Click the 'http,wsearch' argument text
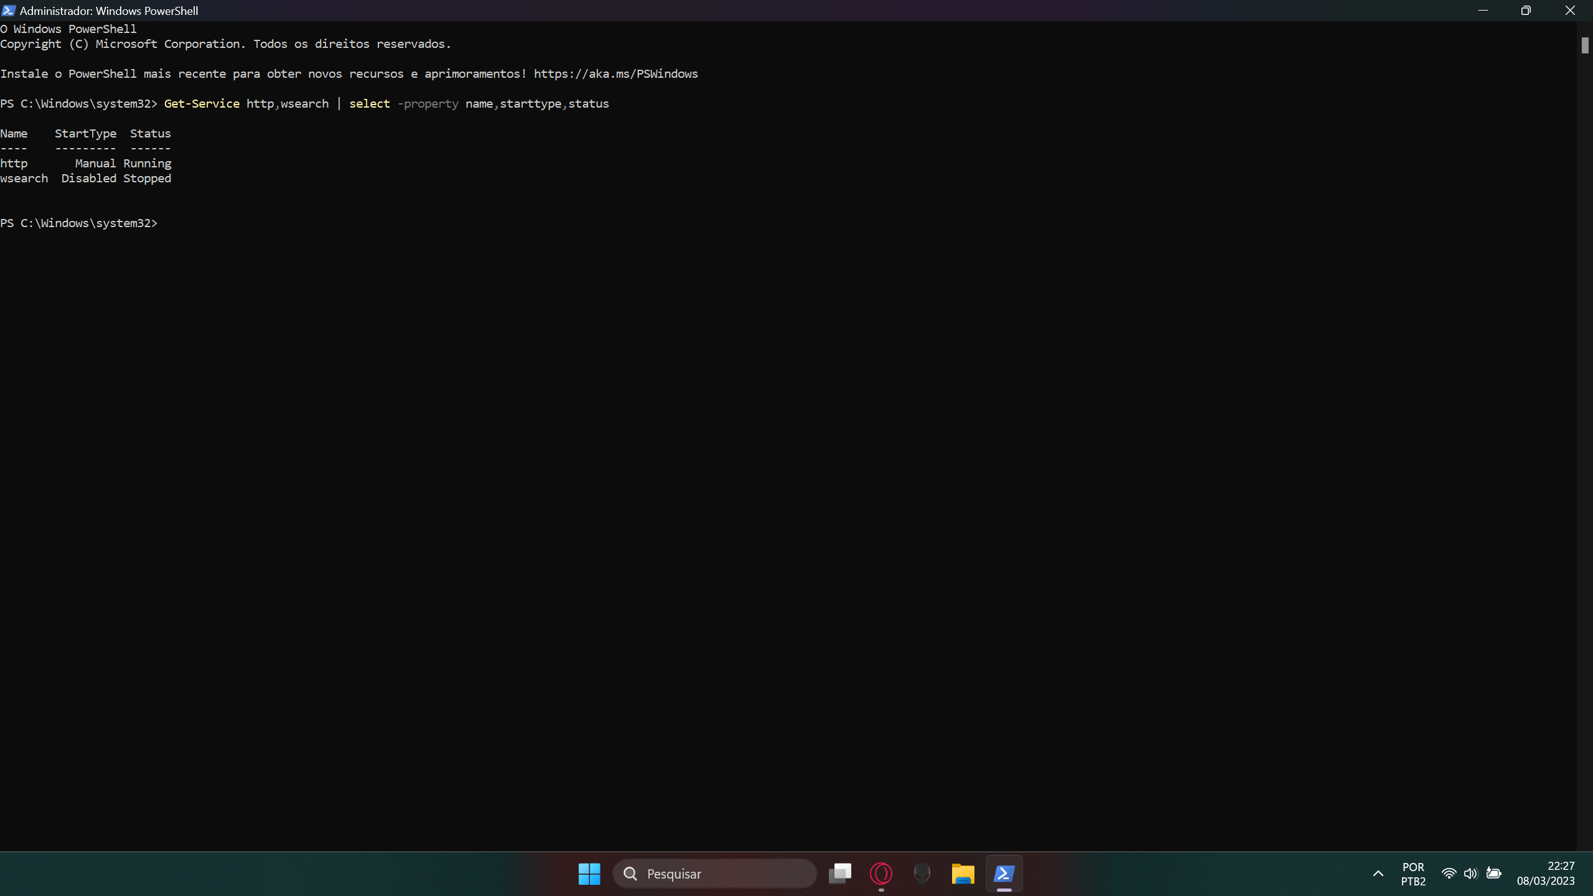Viewport: 1593px width, 896px height. 287,104
